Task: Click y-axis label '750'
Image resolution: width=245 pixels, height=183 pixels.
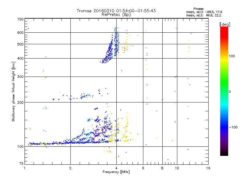Action: [20, 19]
